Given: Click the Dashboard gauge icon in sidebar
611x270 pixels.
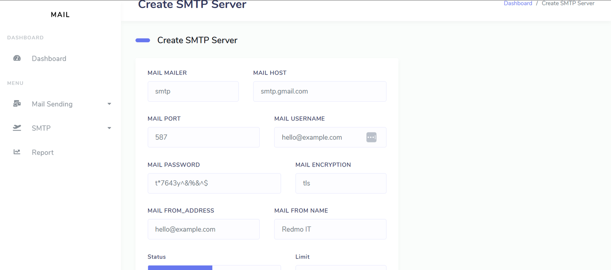Looking at the screenshot, I should (x=17, y=58).
